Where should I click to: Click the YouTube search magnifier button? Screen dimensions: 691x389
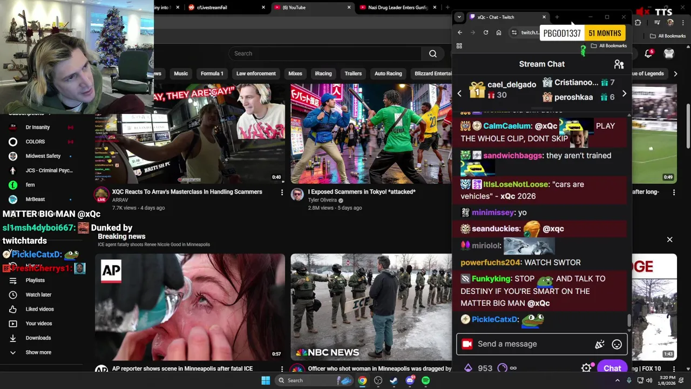point(433,53)
